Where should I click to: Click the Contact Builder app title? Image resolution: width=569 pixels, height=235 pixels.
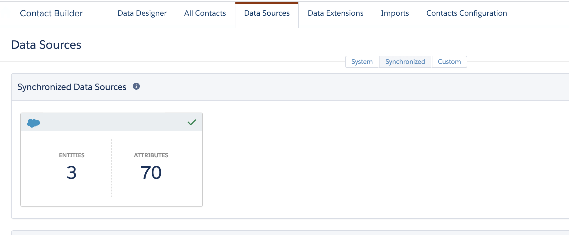(x=51, y=13)
